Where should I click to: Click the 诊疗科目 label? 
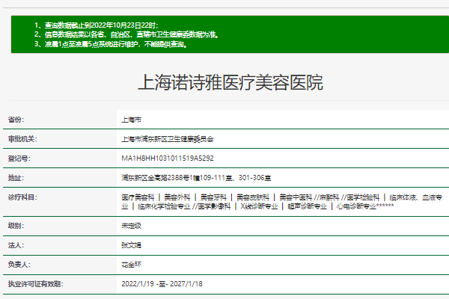click(22, 197)
